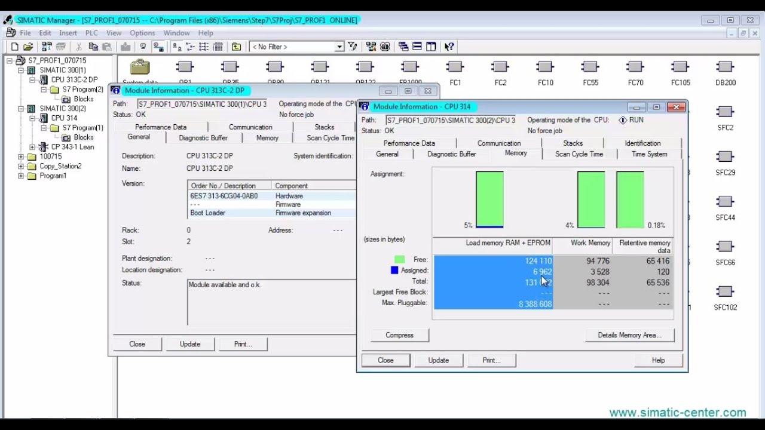Cascade windows using toolbar icon
This screenshot has width=765, height=430.
(x=403, y=47)
